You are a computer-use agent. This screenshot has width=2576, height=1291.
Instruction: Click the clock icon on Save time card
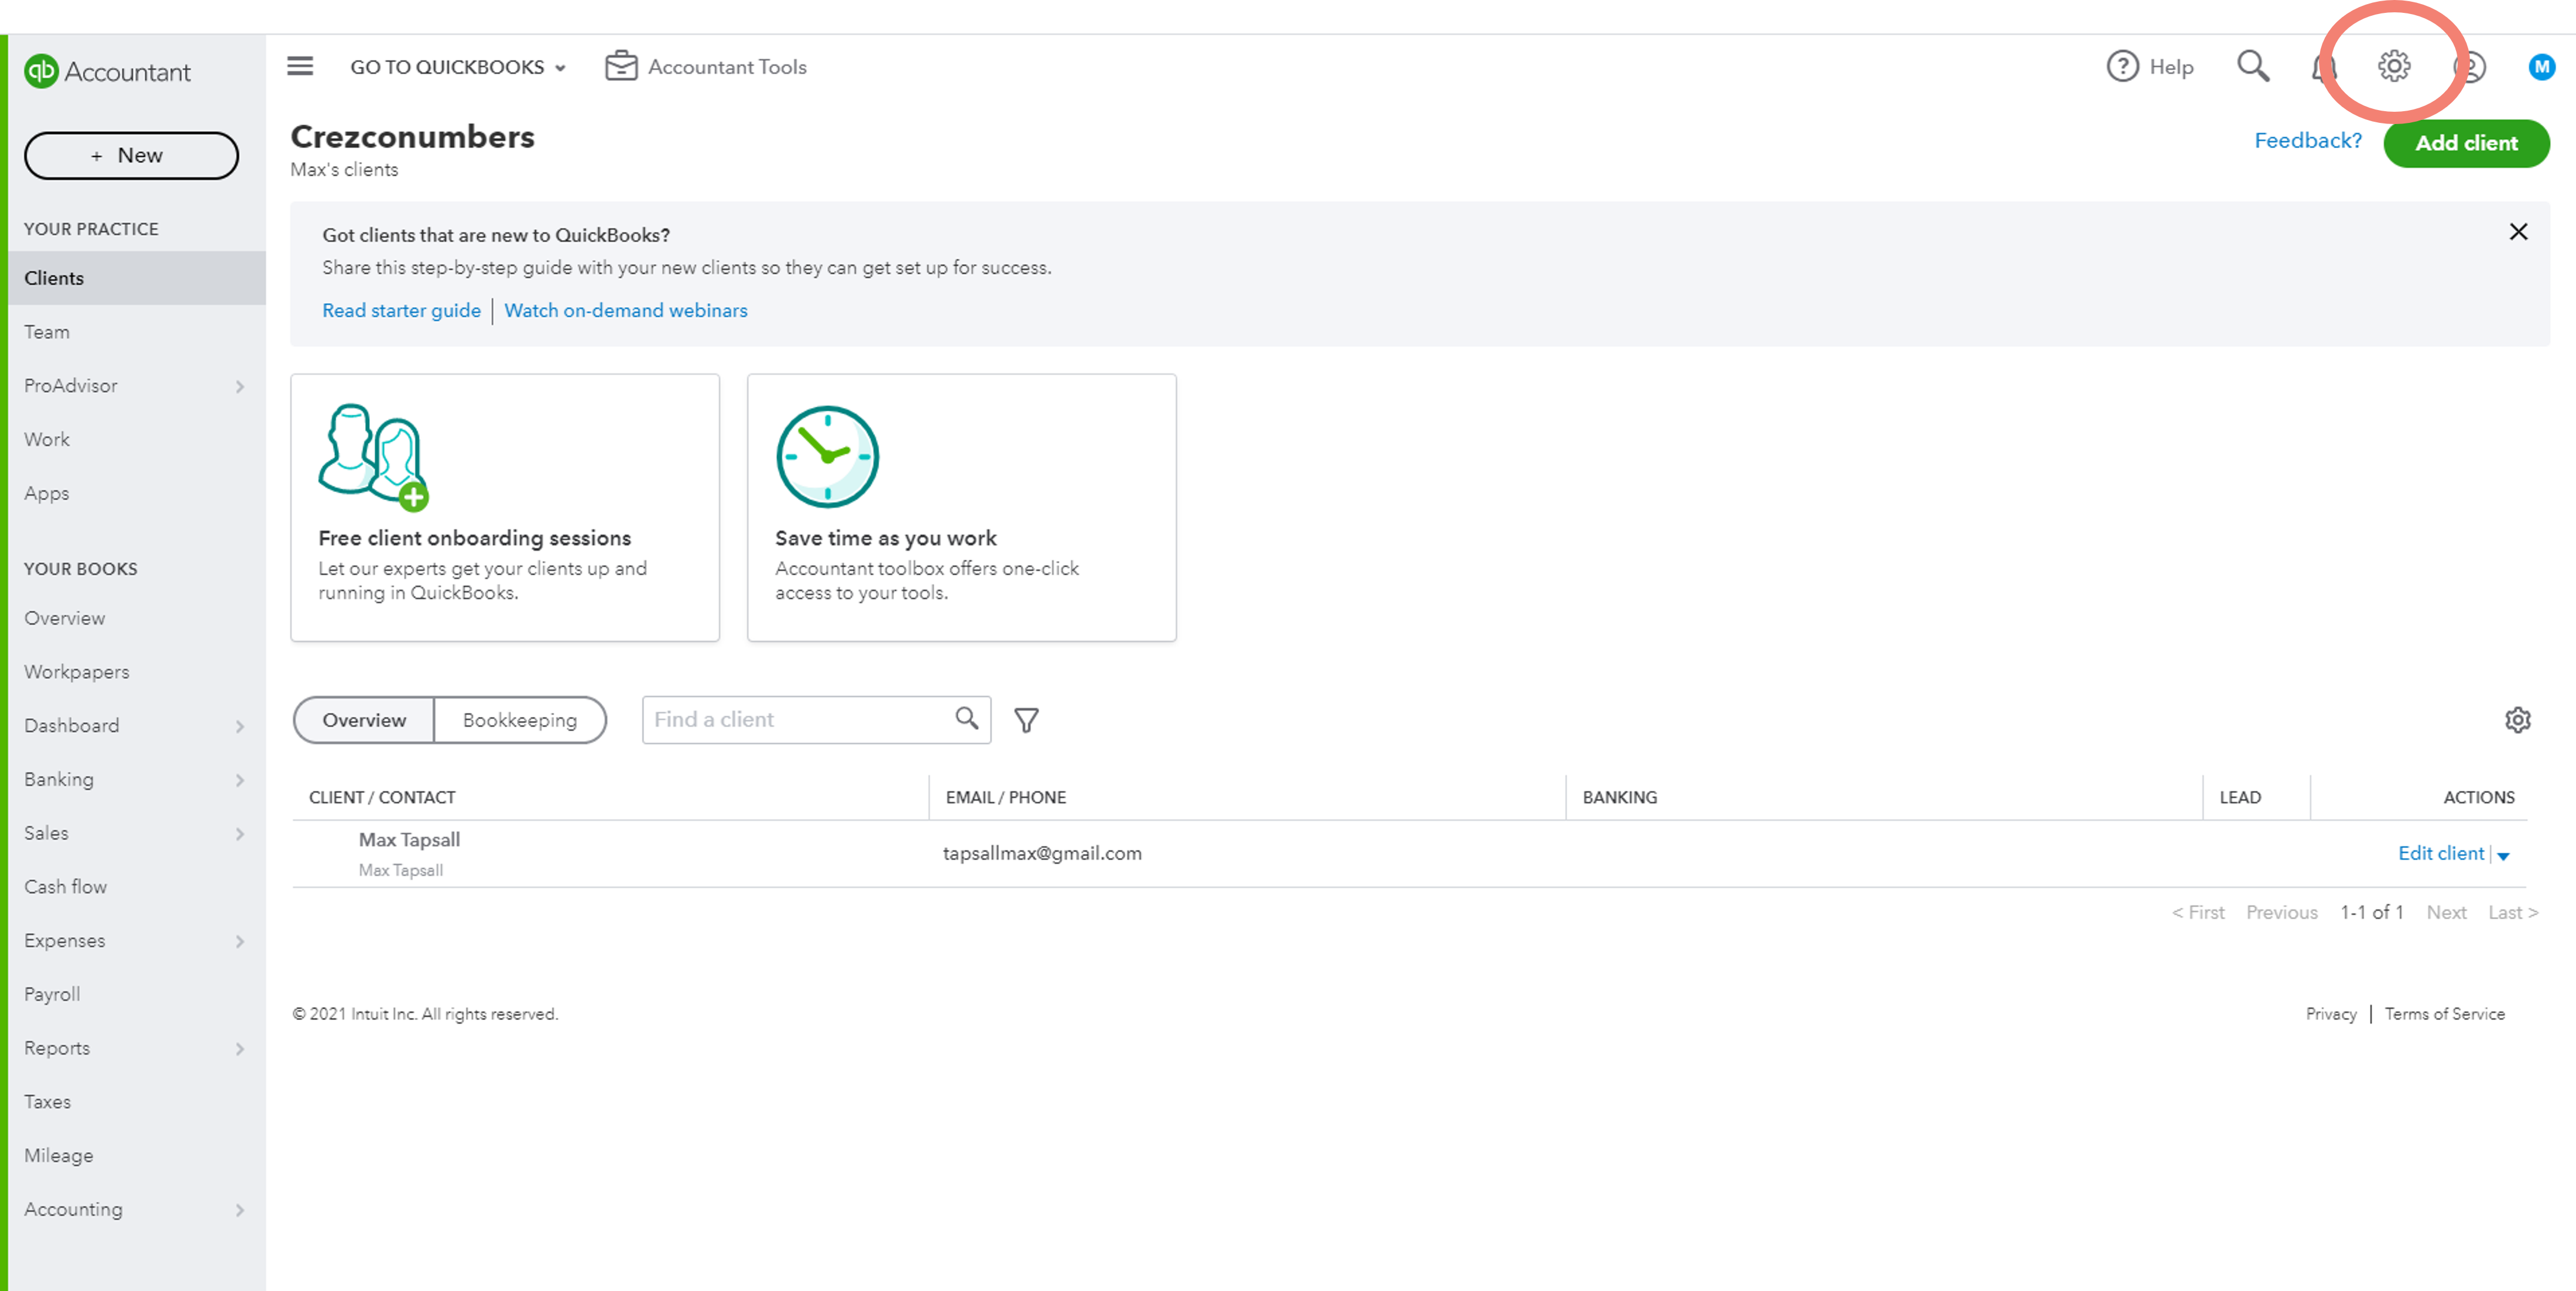click(827, 456)
